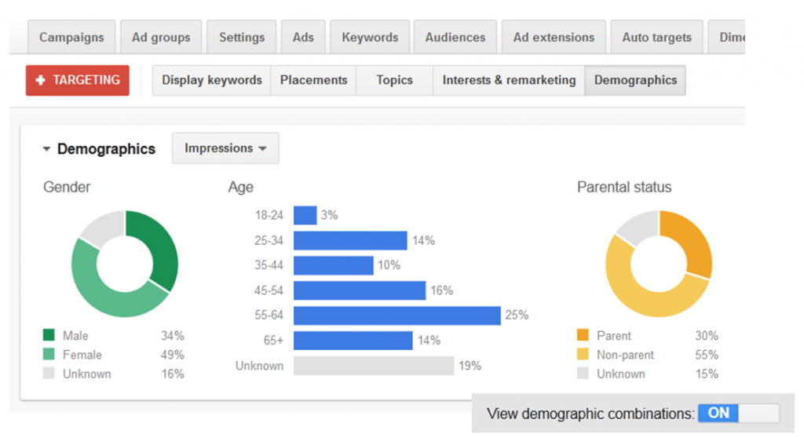Switch to the Campaigns tab
Image resolution: width=804 pixels, height=438 pixels.
click(71, 38)
